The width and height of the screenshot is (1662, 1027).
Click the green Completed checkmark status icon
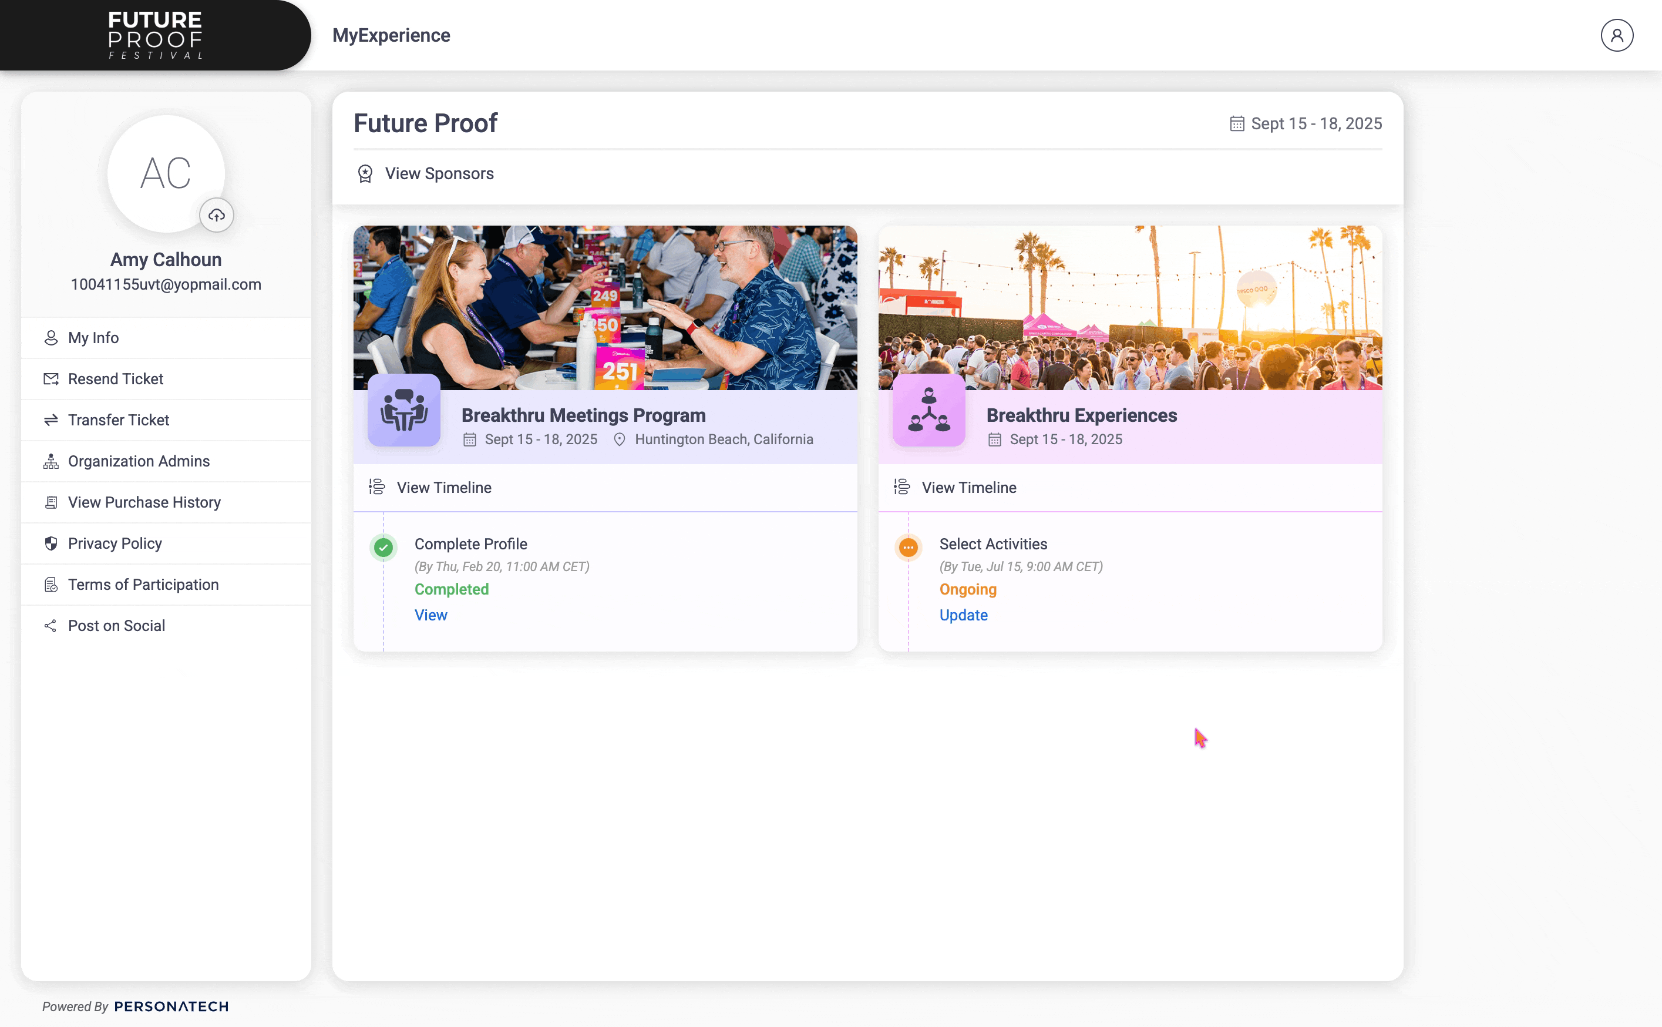tap(383, 548)
